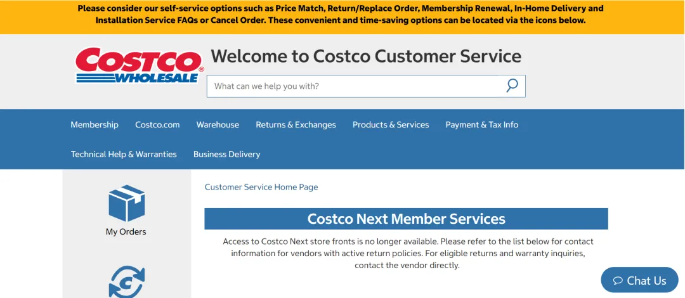Click the yellow self-service options banner text
Screen dimensions: 685x298
341,15
